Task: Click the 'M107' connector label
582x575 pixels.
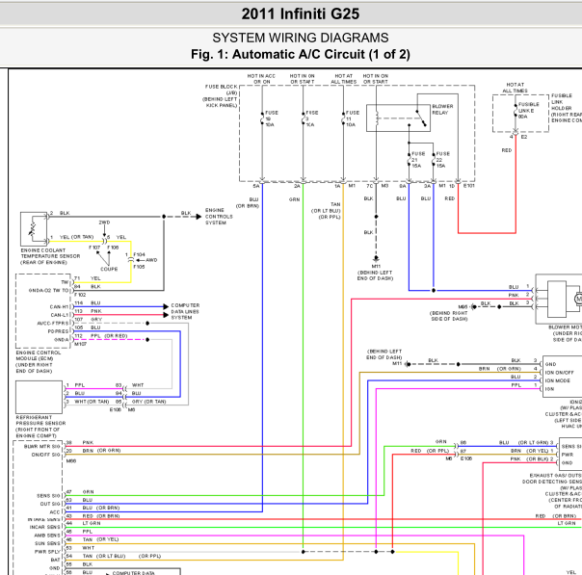Action: click(80, 344)
